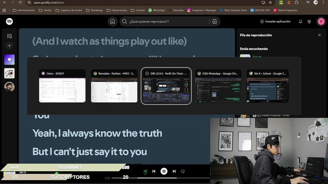
Task: Open the notifications bell
Action: point(301,21)
